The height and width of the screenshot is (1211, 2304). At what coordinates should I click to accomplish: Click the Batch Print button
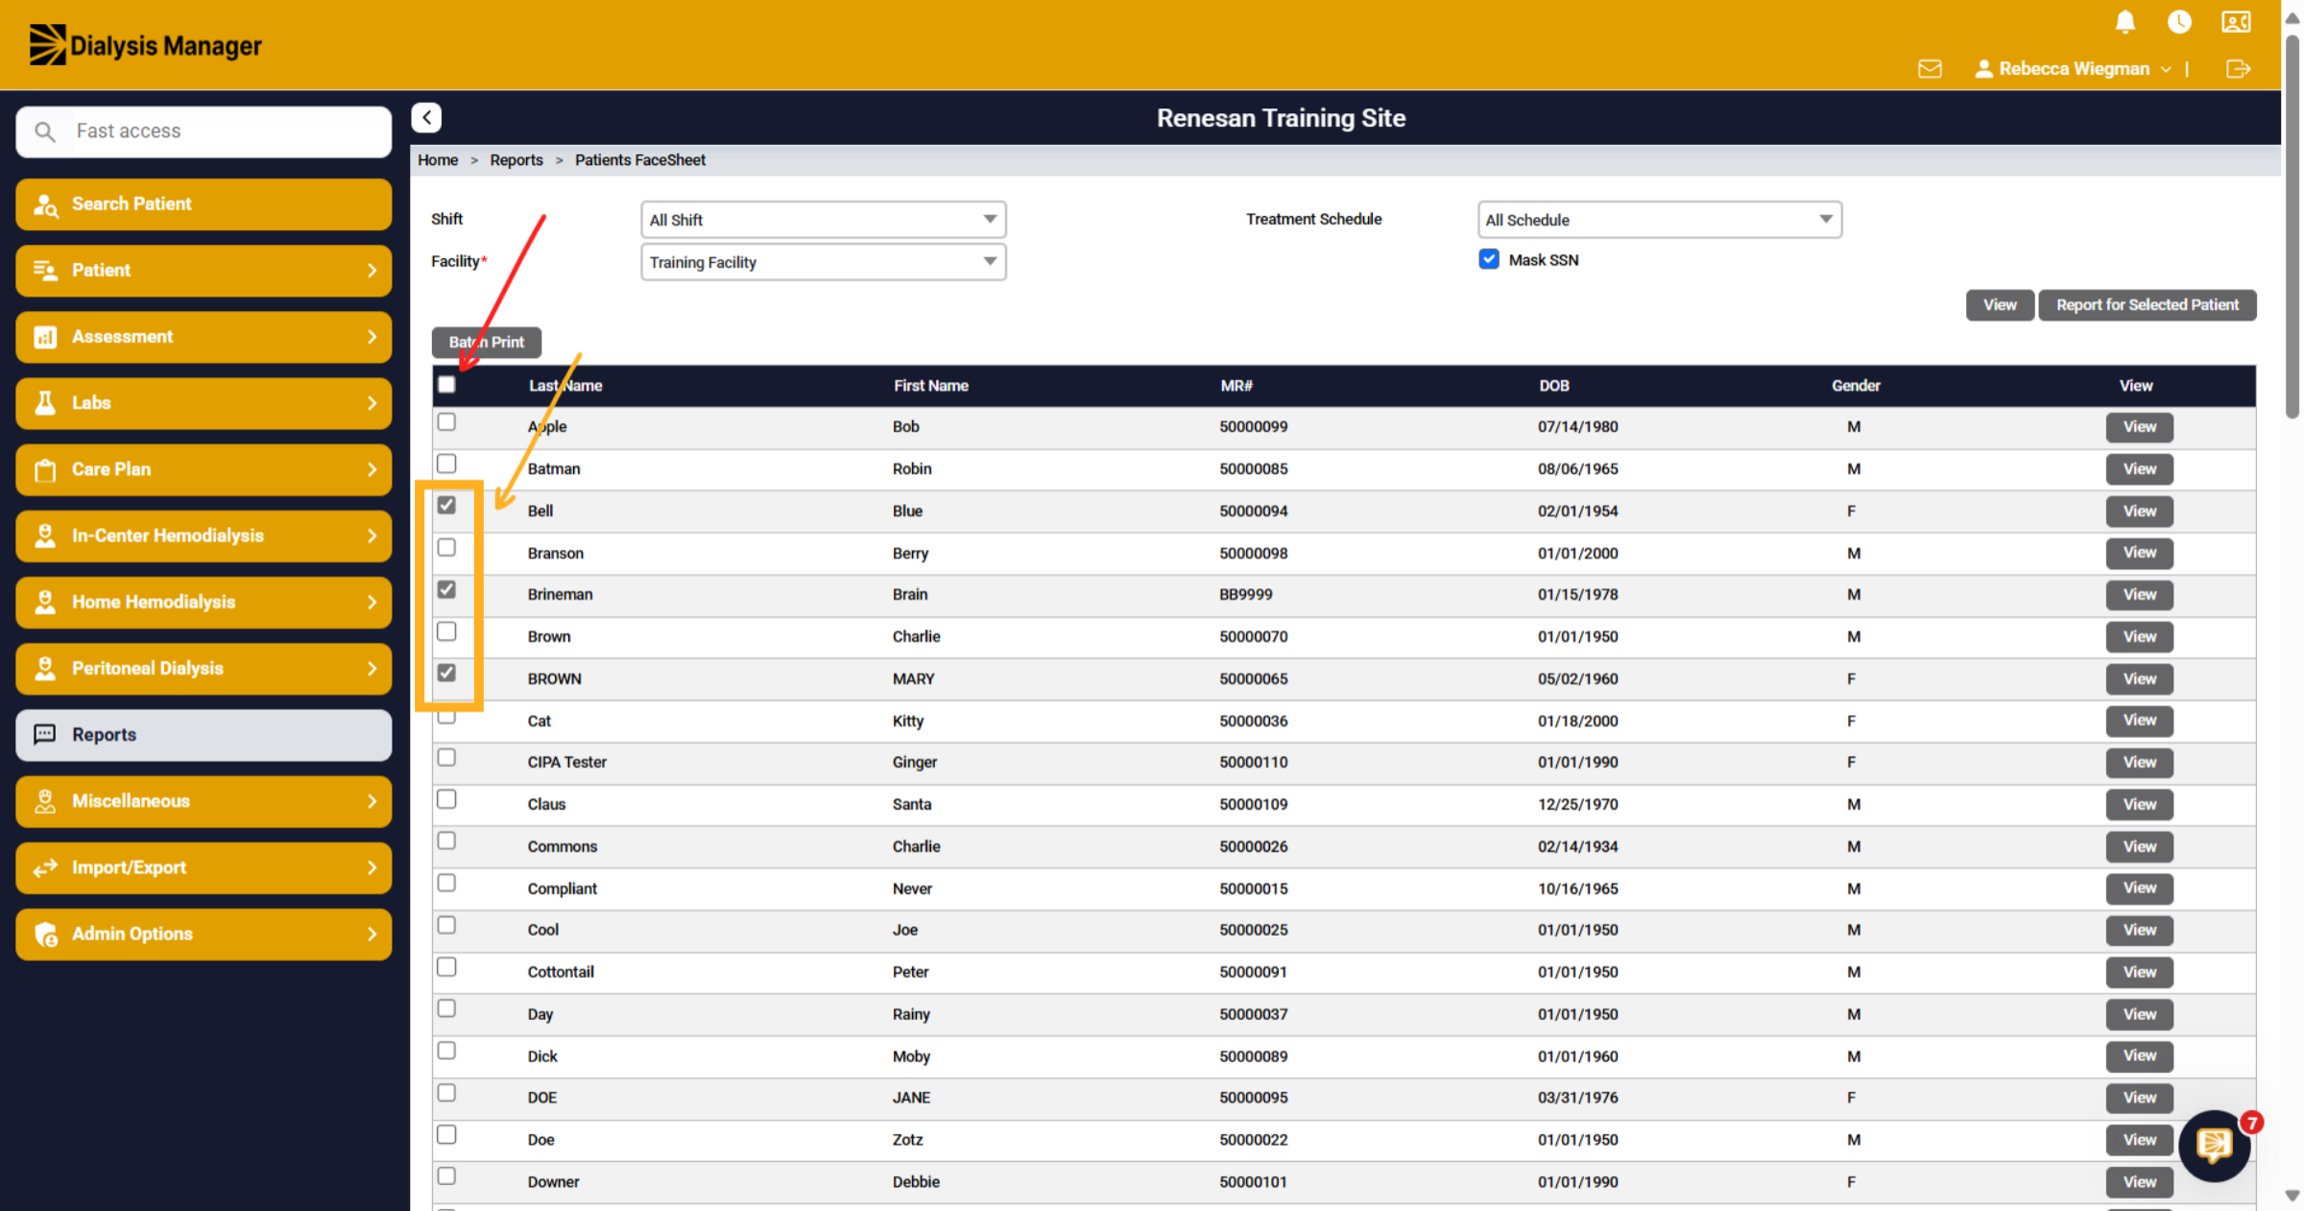click(x=487, y=342)
